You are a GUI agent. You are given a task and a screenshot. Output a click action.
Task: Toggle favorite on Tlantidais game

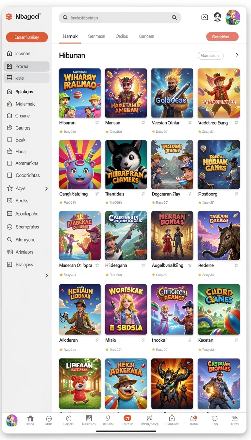pyautogui.click(x=143, y=194)
